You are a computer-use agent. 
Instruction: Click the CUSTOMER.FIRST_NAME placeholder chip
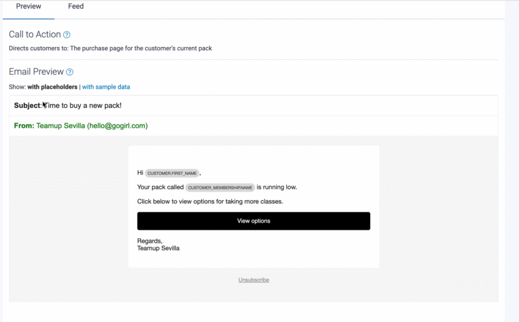click(172, 173)
